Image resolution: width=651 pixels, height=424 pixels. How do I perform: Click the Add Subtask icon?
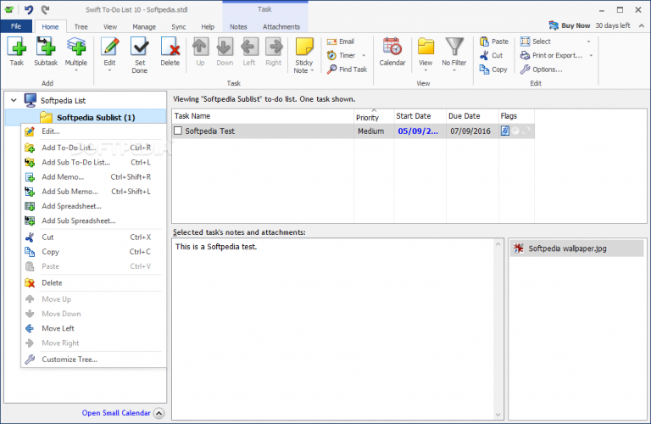point(46,47)
